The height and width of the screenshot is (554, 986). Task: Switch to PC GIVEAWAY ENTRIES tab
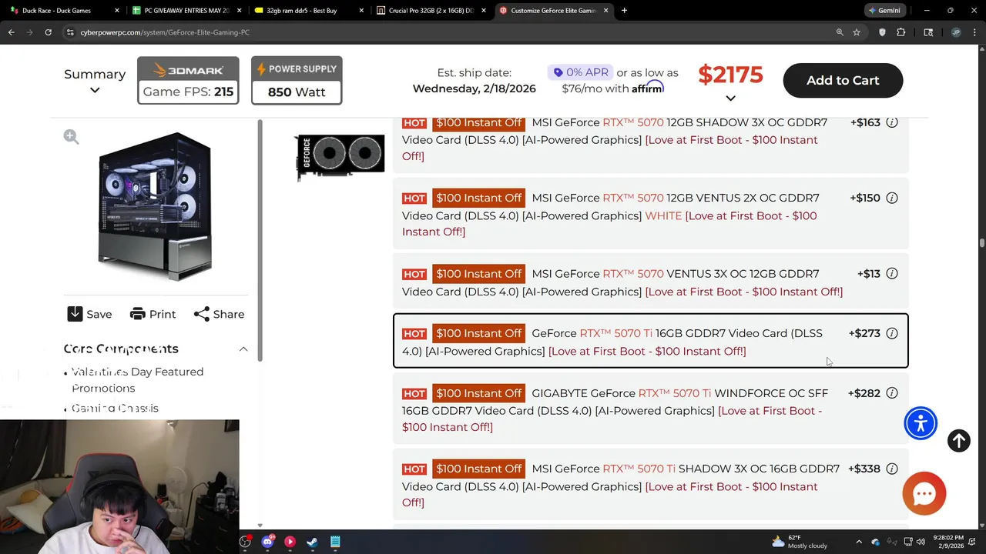(187, 11)
